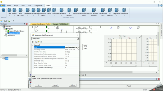Open the Home ribbon tab
This screenshot has width=163, height=91.
point(9,6)
